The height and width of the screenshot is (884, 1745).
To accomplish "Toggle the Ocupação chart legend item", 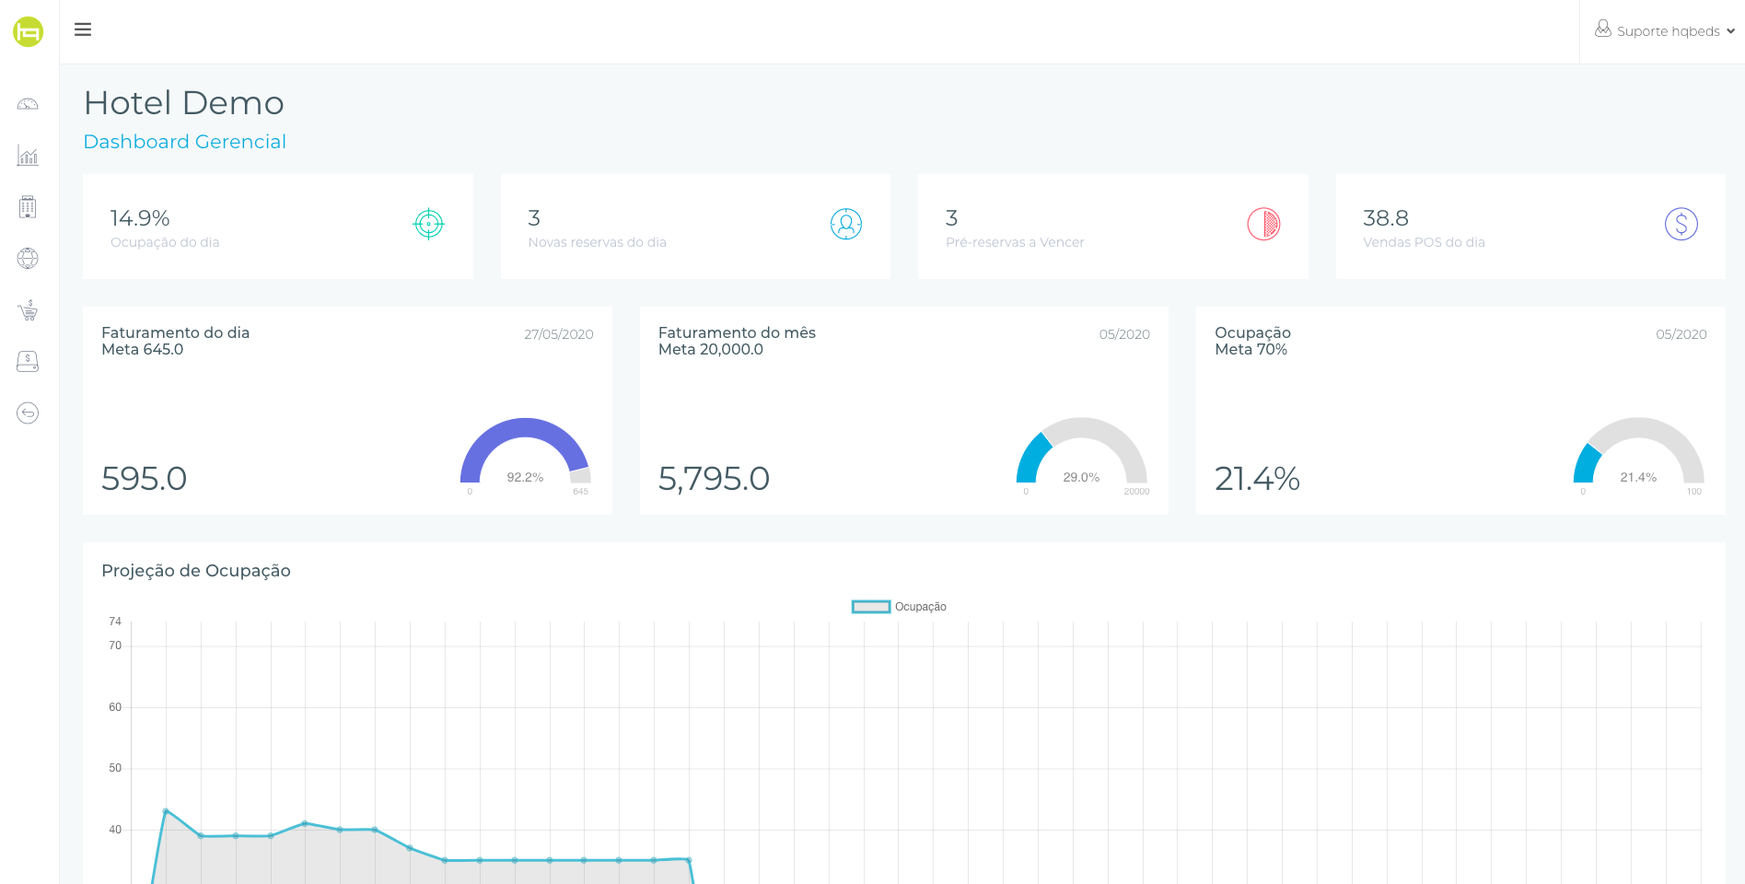I will 900,607.
